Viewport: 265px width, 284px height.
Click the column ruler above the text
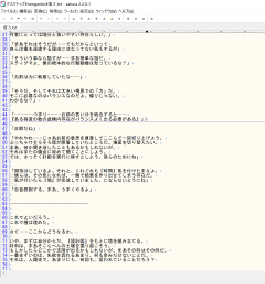(137, 32)
